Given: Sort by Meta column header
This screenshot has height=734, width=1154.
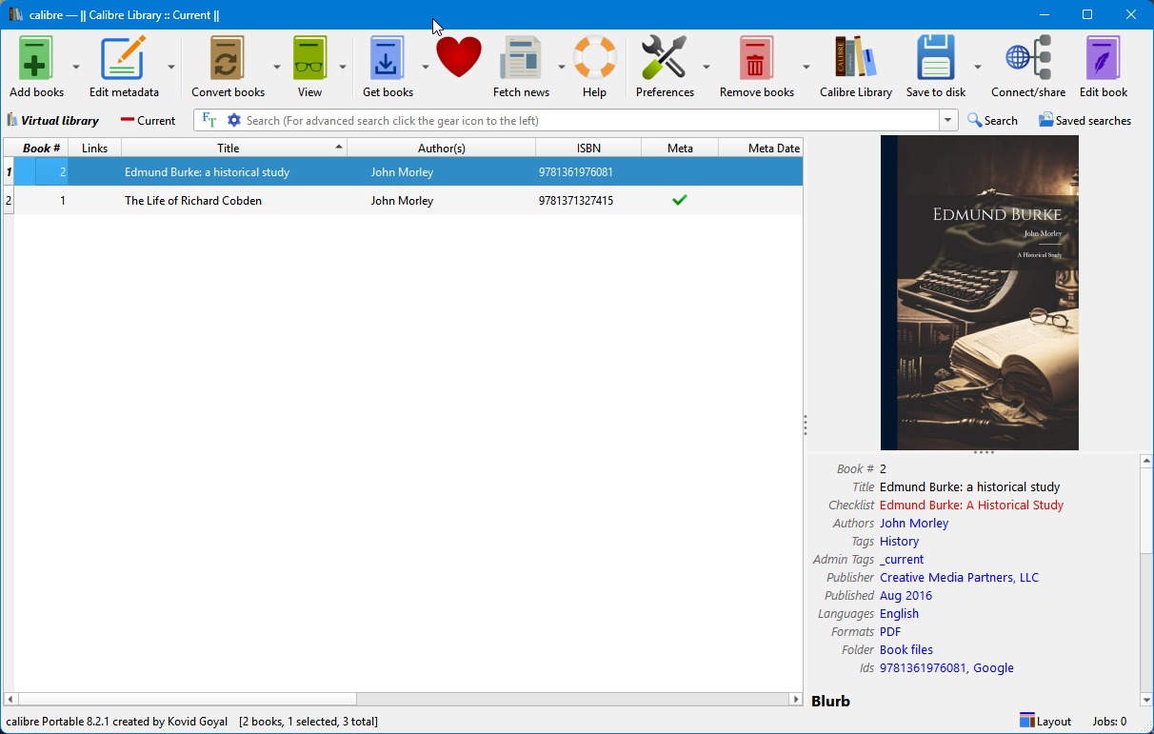Looking at the screenshot, I should 680,148.
